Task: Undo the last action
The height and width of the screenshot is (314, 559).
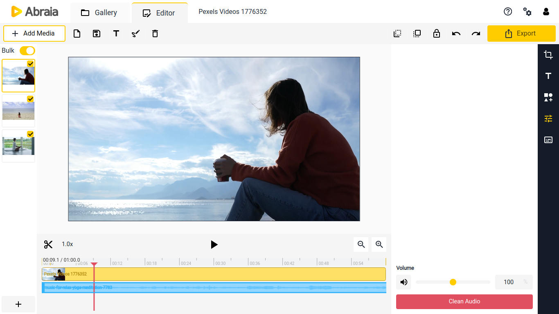Action: tap(456, 34)
